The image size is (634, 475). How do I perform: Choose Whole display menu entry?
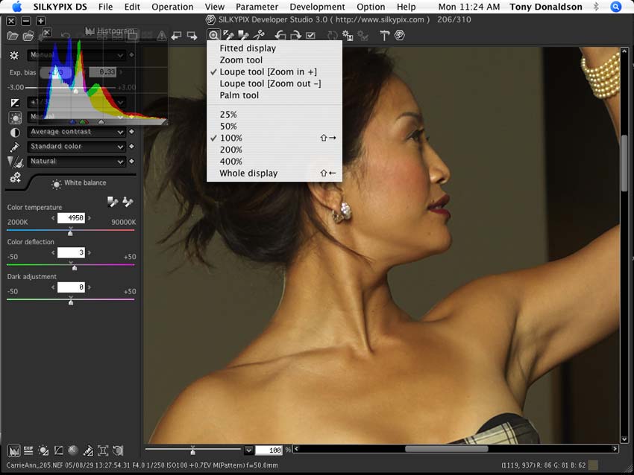point(274,173)
